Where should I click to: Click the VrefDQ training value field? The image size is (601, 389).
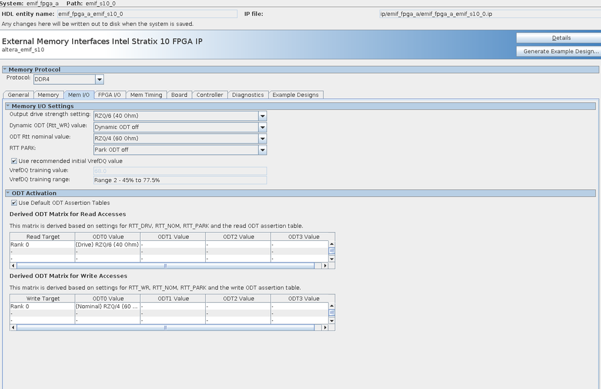click(x=180, y=171)
